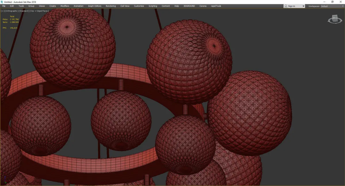Open the Standard viewport quality label

coord(23,11)
